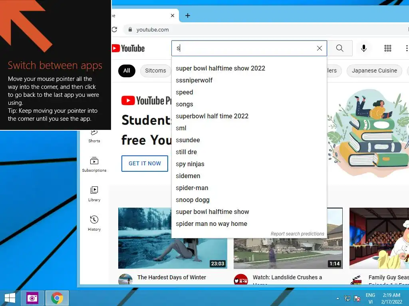The image size is (409, 306).
Task: Click The Hardest Days of Winter title
Action: pyautogui.click(x=172, y=277)
